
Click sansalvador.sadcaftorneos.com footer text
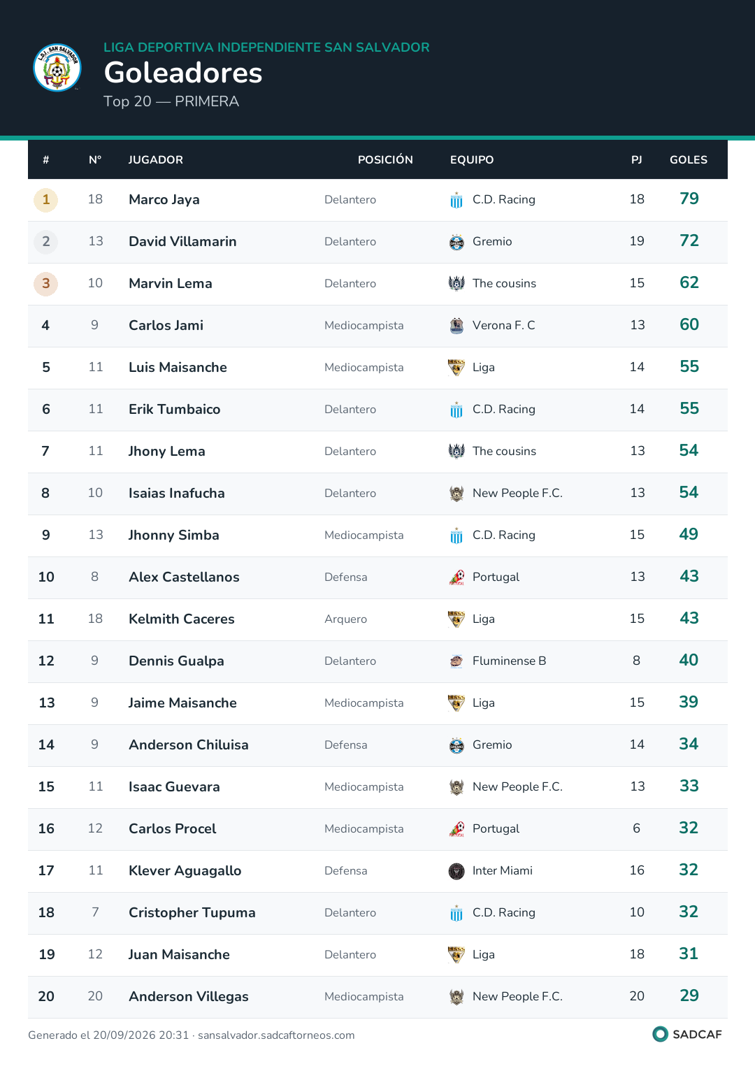coord(276,1035)
